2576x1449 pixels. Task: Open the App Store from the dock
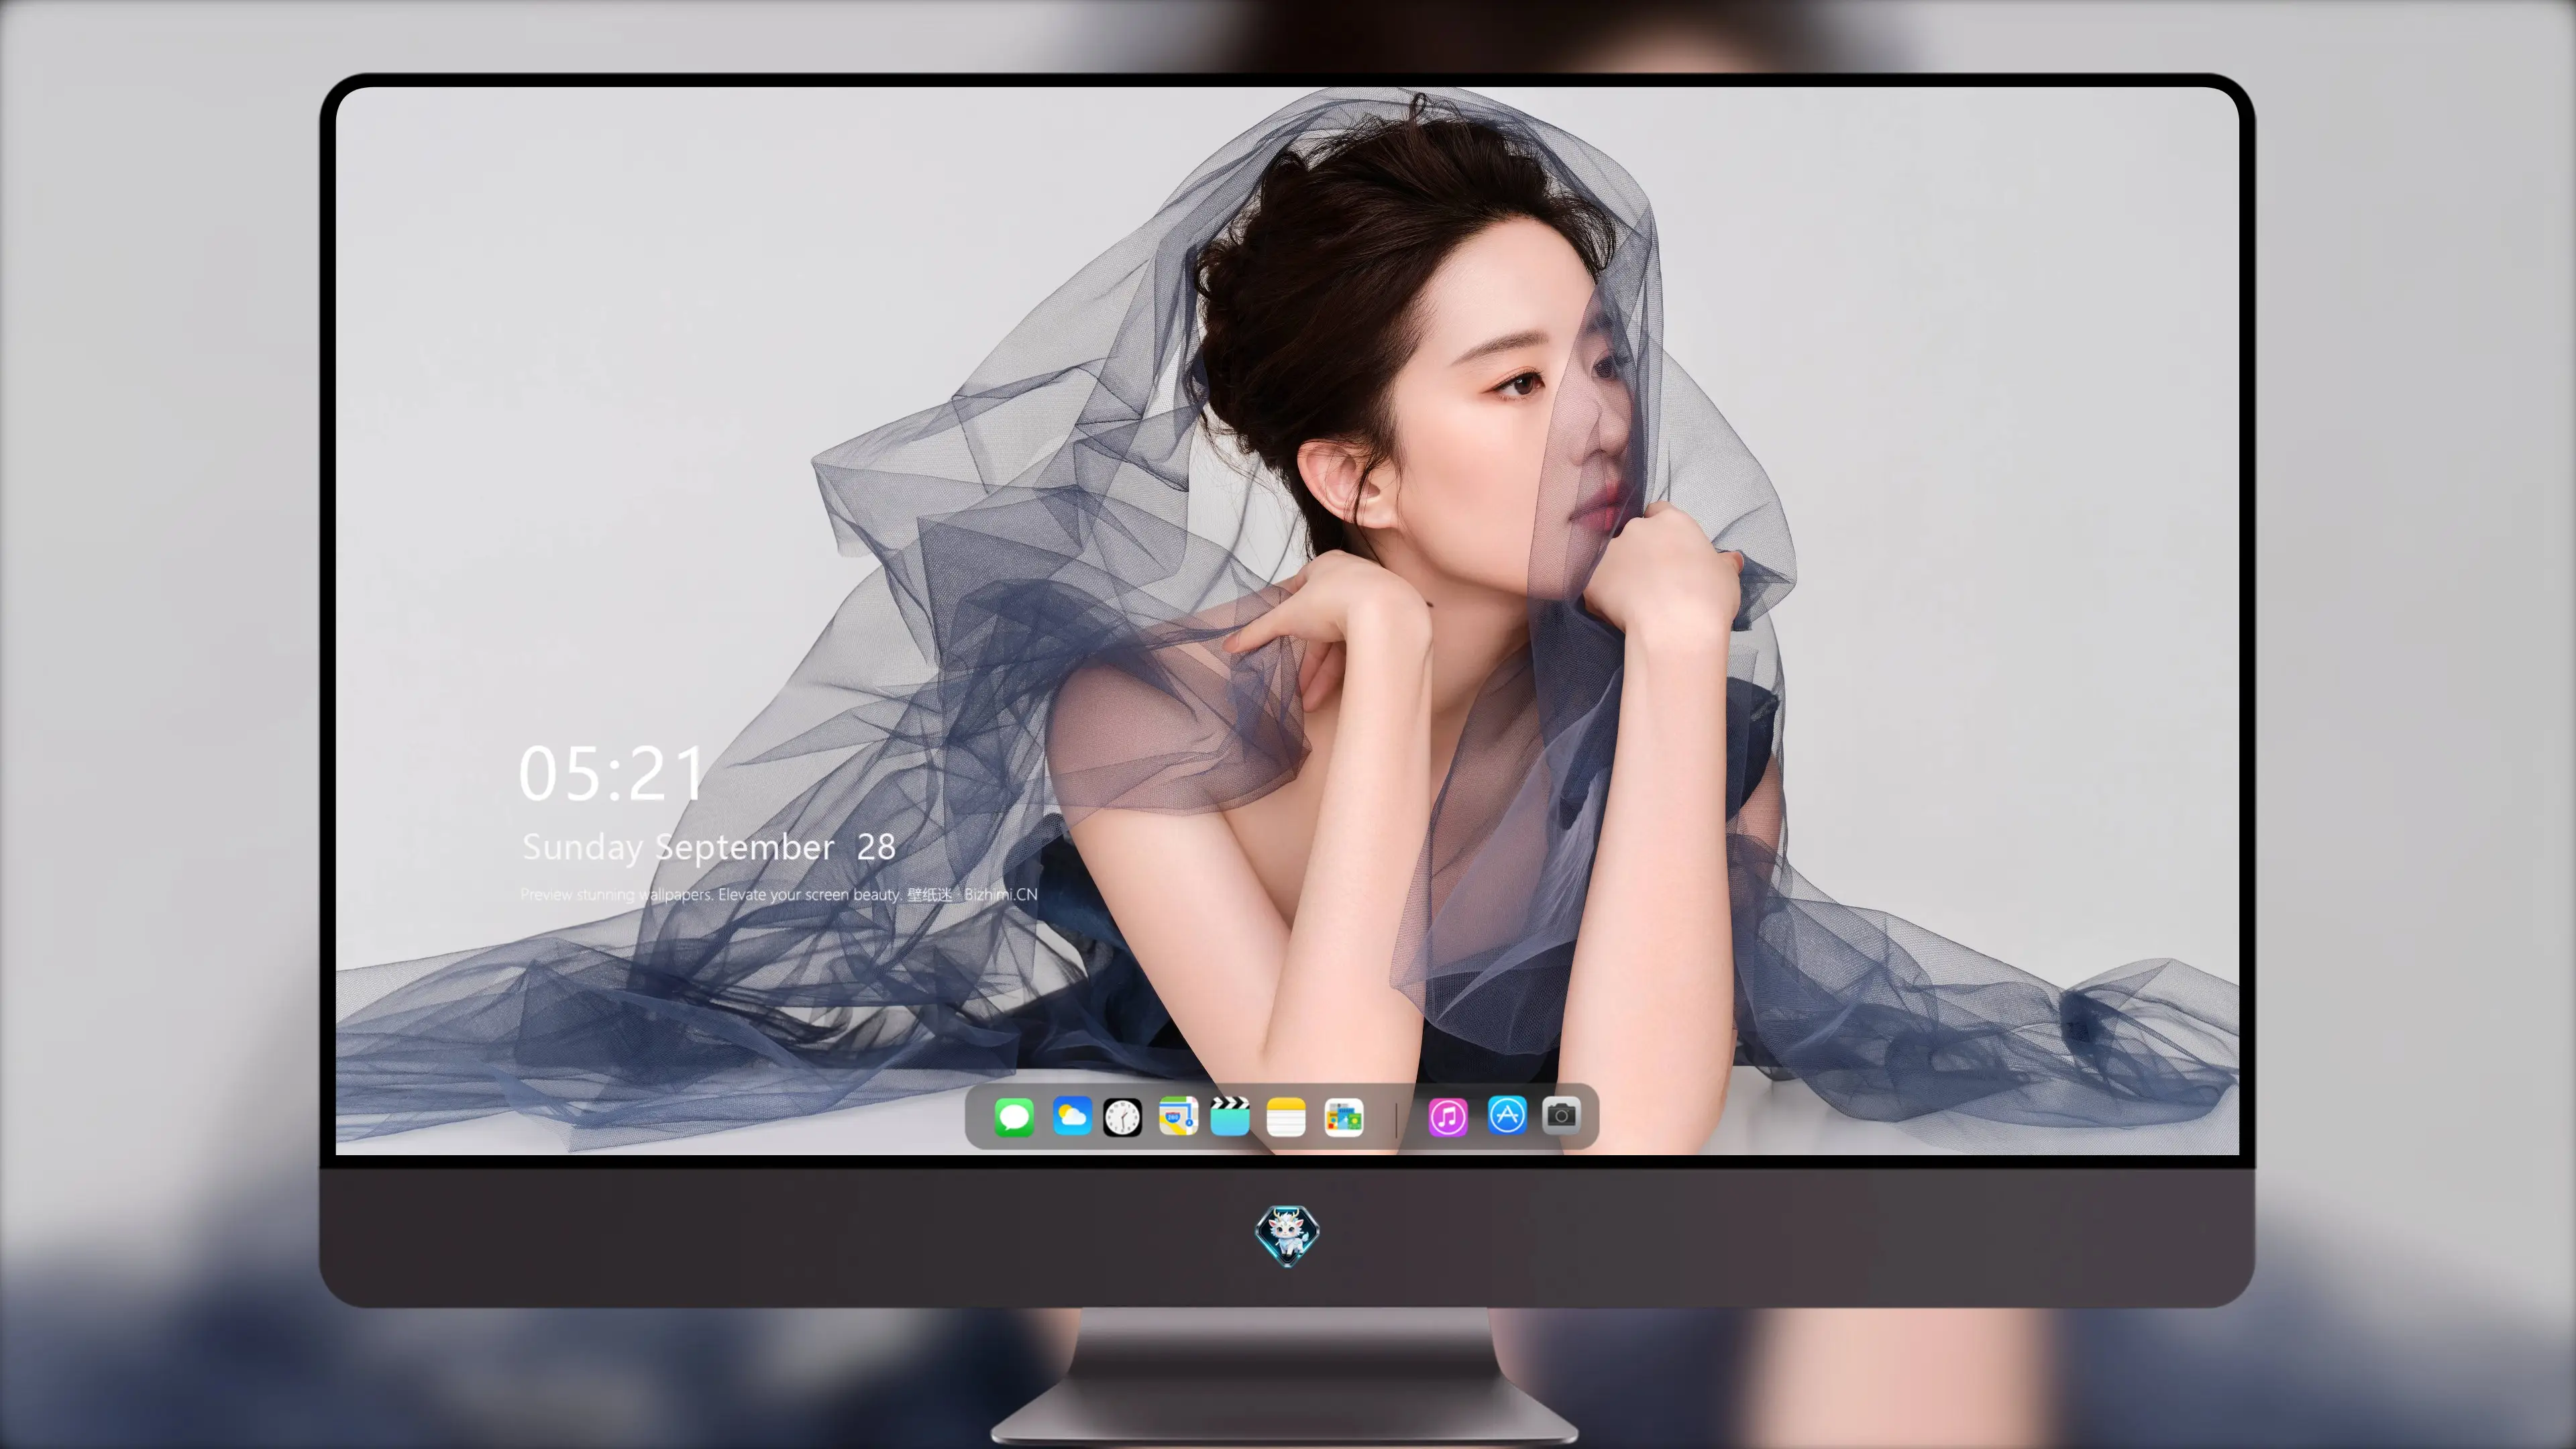tap(1507, 1115)
